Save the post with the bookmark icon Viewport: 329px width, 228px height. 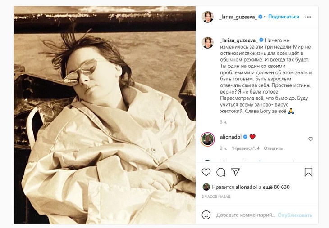(308, 172)
